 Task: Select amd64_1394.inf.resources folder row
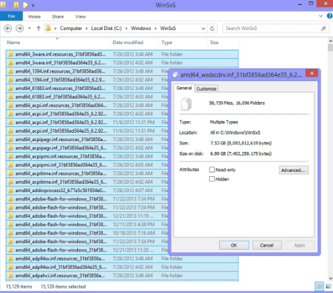87,71
